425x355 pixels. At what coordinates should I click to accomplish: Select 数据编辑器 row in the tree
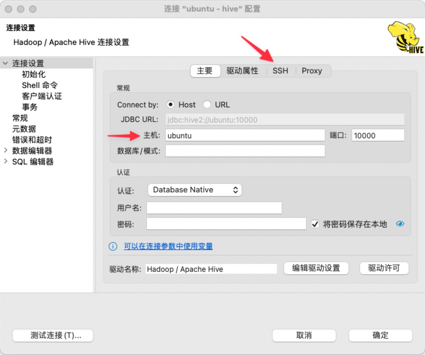coord(32,151)
